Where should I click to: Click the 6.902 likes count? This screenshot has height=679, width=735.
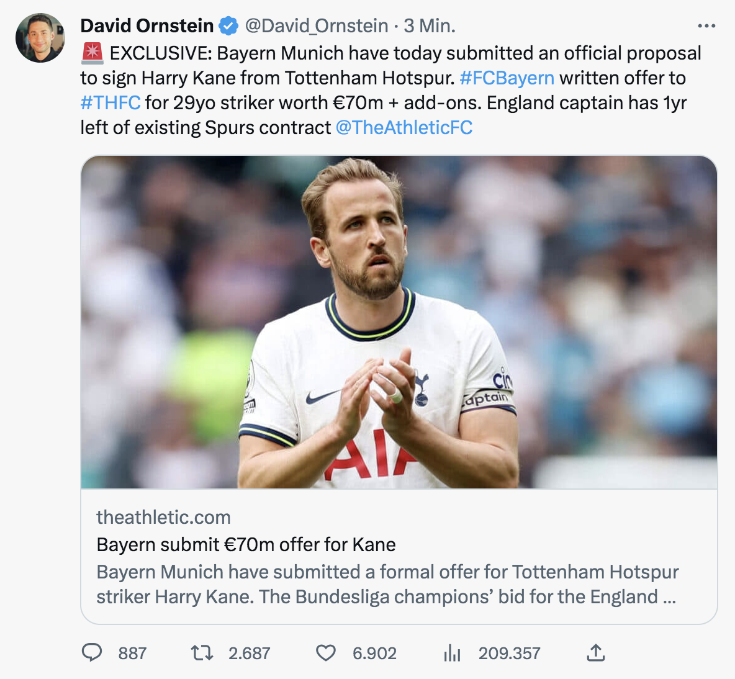374,653
